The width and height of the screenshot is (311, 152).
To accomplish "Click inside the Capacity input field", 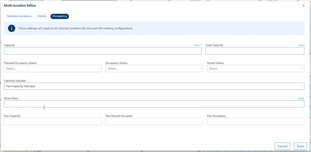I will click(x=103, y=51).
